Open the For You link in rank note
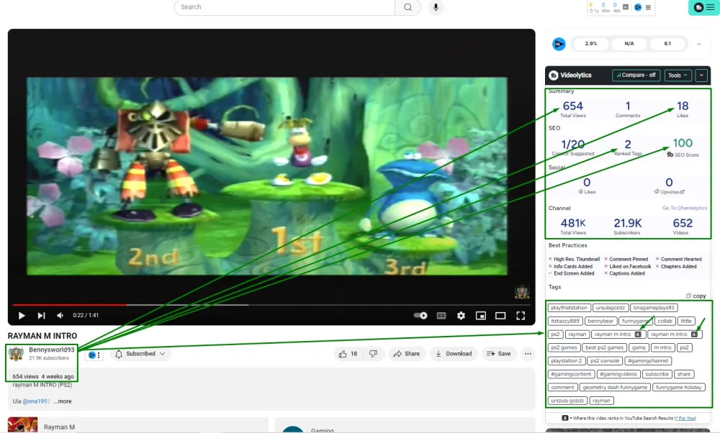This screenshot has height=433, width=720. (685, 419)
